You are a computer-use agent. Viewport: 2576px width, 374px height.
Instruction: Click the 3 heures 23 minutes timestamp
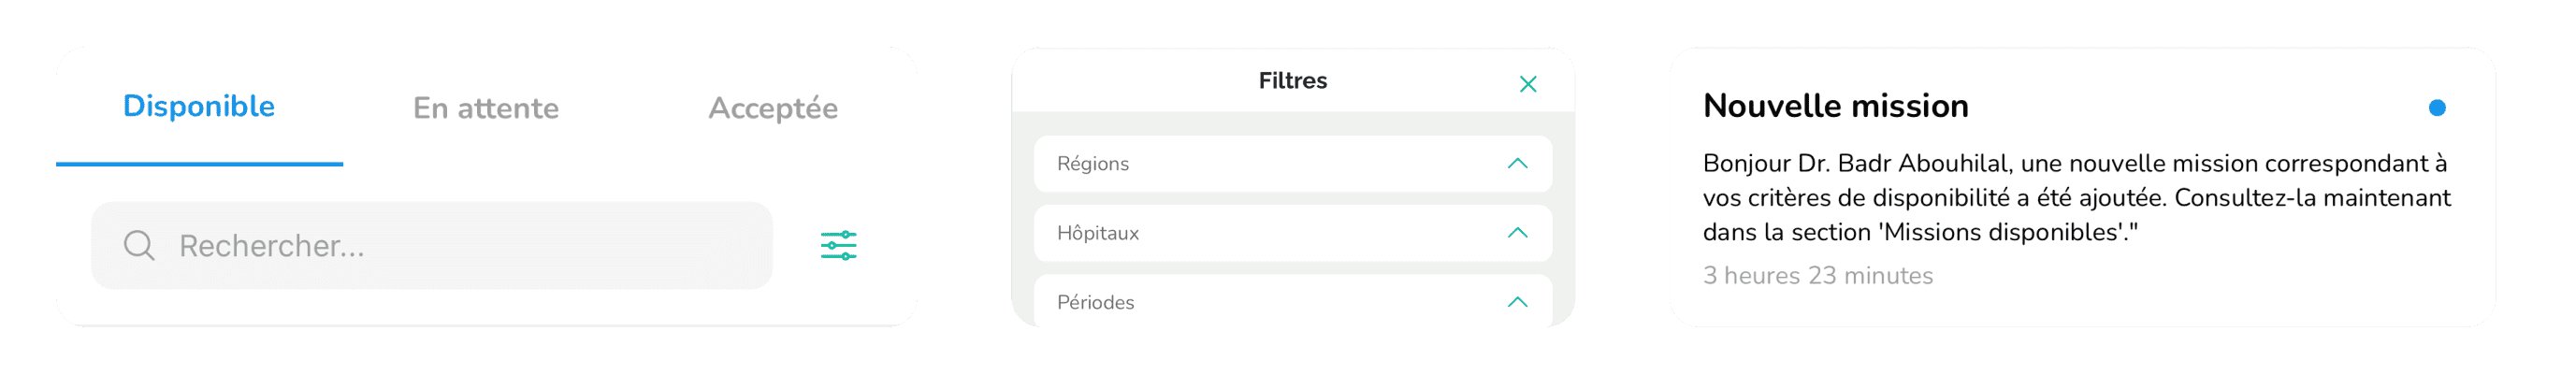[1817, 276]
